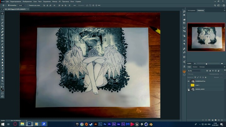This screenshot has width=226, height=127.
Task: Hide the top layer using its eye icon
Action: 189,81
